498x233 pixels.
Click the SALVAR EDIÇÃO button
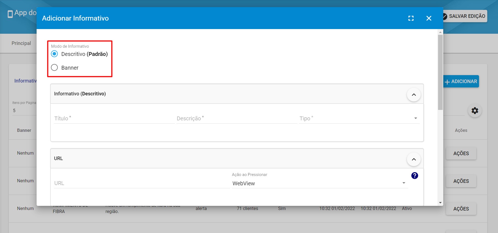[x=465, y=16]
